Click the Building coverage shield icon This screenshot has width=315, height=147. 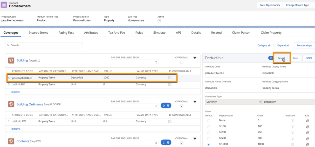[11, 60]
